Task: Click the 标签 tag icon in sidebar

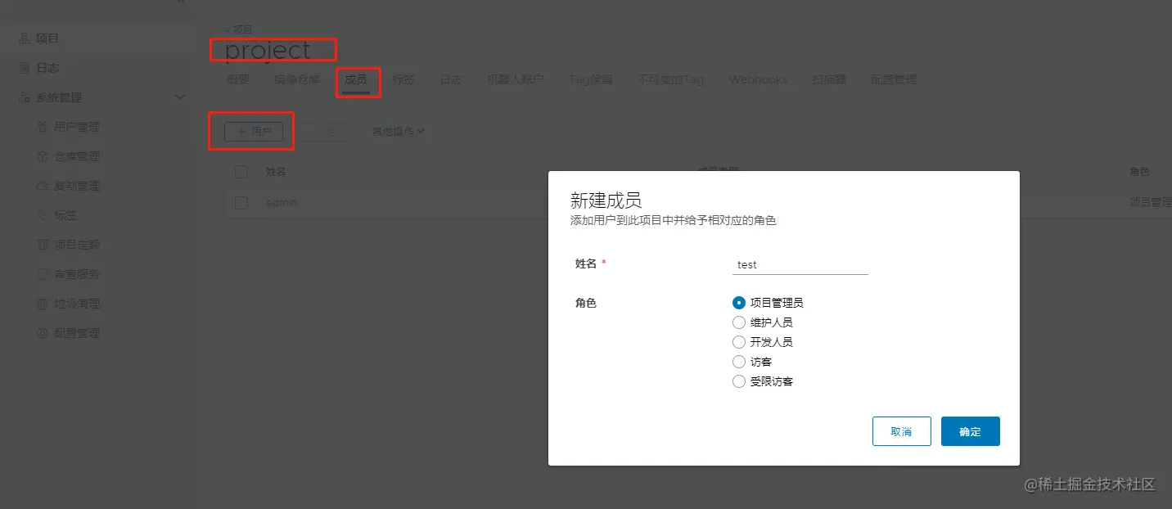Action: click(x=43, y=215)
